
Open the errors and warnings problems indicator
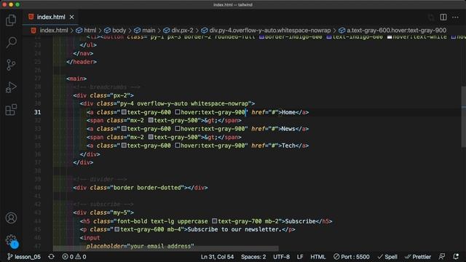point(74,257)
